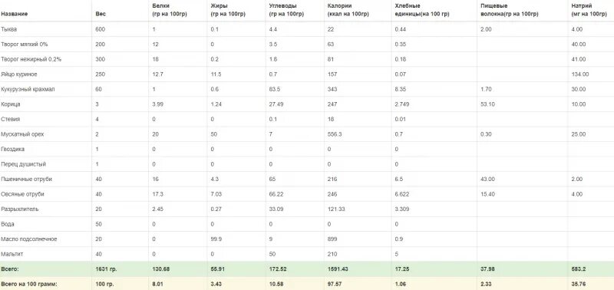Click the Всего на 100 грамм label
This screenshot has height=290, width=614.
click(x=29, y=284)
